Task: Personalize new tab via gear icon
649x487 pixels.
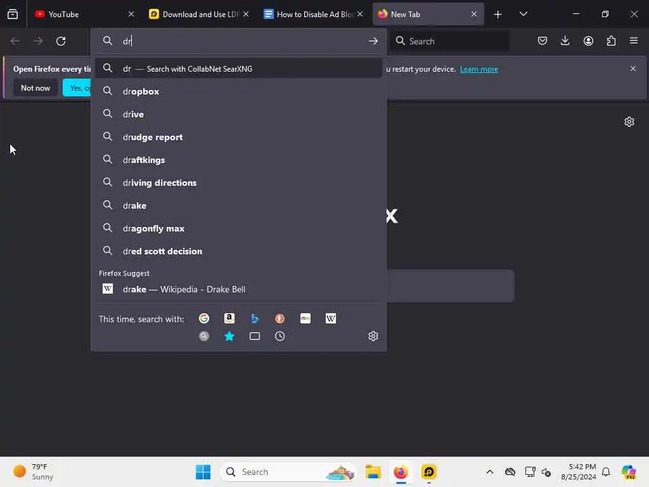Action: pyautogui.click(x=629, y=122)
